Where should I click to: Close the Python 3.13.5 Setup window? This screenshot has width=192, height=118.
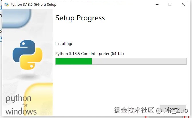183,4
